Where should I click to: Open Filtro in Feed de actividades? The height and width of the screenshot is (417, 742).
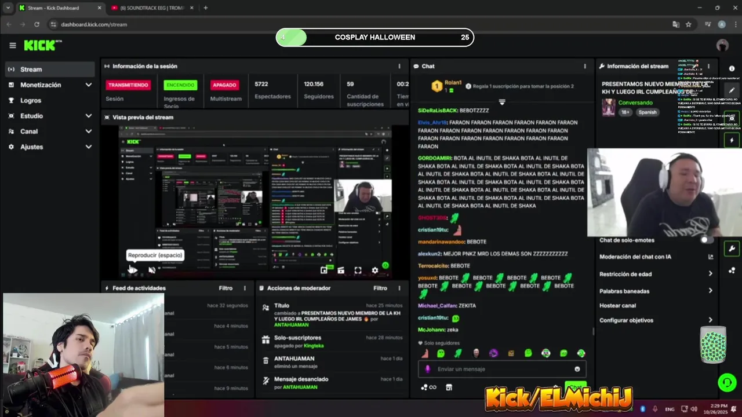click(225, 288)
